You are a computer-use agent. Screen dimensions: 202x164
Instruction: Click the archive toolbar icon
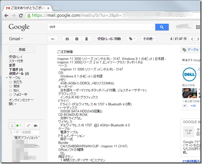point(67,39)
